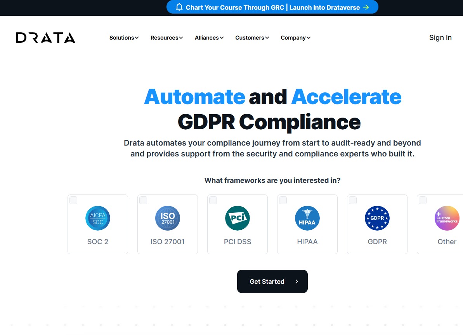The image size is (463, 335).
Task: Click the Get Started button
Action: pyautogui.click(x=272, y=281)
